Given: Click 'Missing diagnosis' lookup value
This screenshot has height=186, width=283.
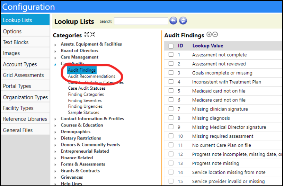Looking at the screenshot, I should click(x=211, y=118).
